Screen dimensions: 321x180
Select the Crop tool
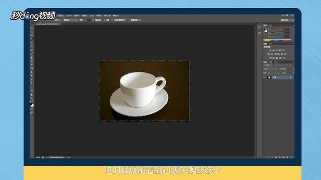click(32, 43)
